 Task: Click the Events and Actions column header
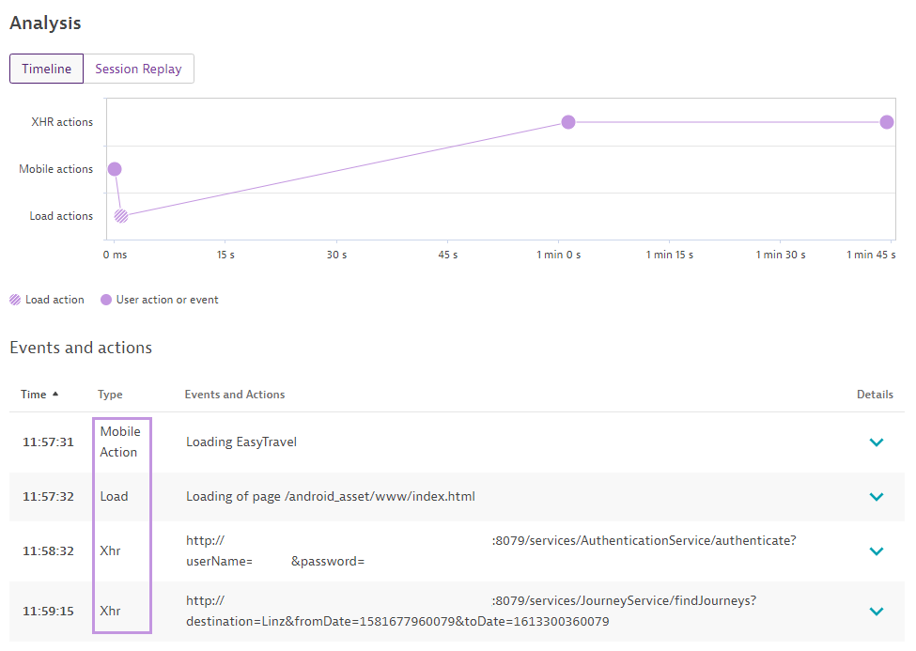234,395
